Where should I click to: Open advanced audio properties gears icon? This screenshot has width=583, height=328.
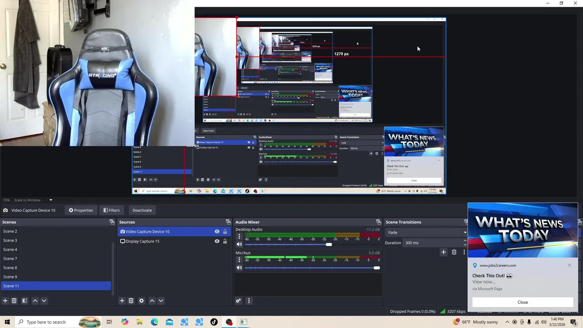coord(238,301)
